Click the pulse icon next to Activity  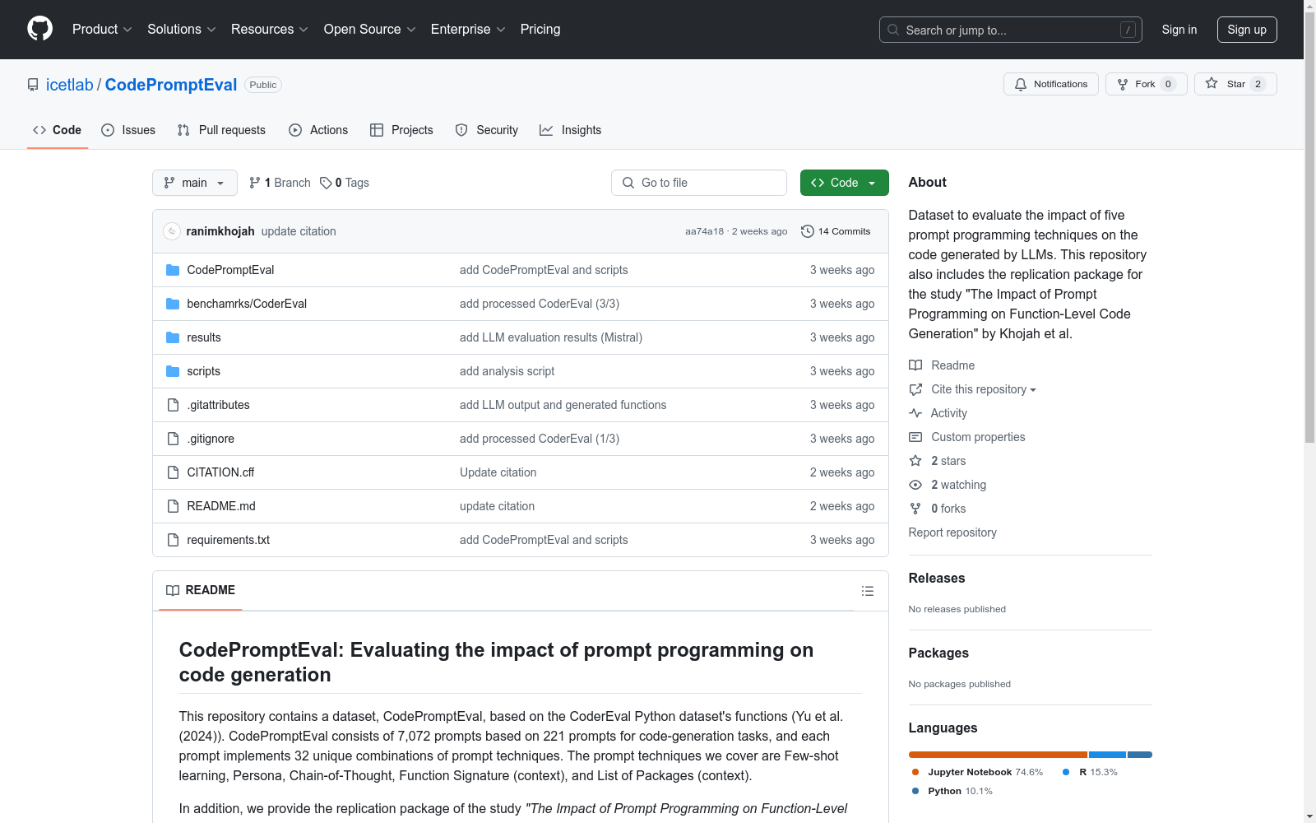[x=915, y=413]
